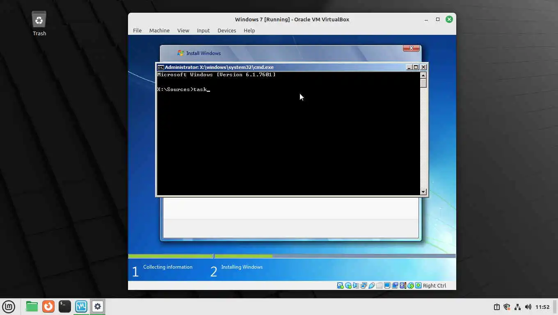This screenshot has height=315, width=558.
Task: Click the mouse integration indicator icon
Action: pos(411,285)
